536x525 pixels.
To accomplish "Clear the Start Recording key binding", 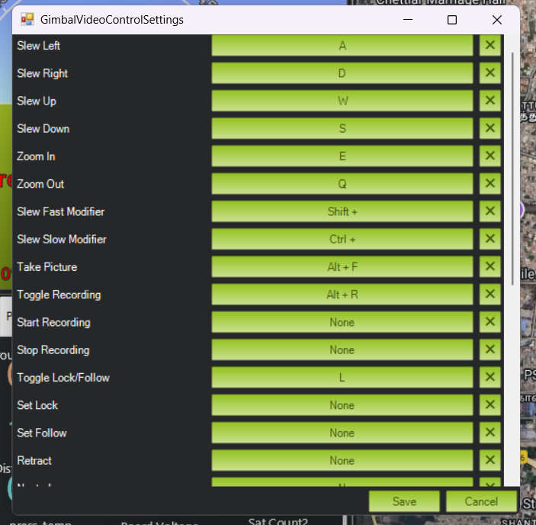I will coord(489,322).
